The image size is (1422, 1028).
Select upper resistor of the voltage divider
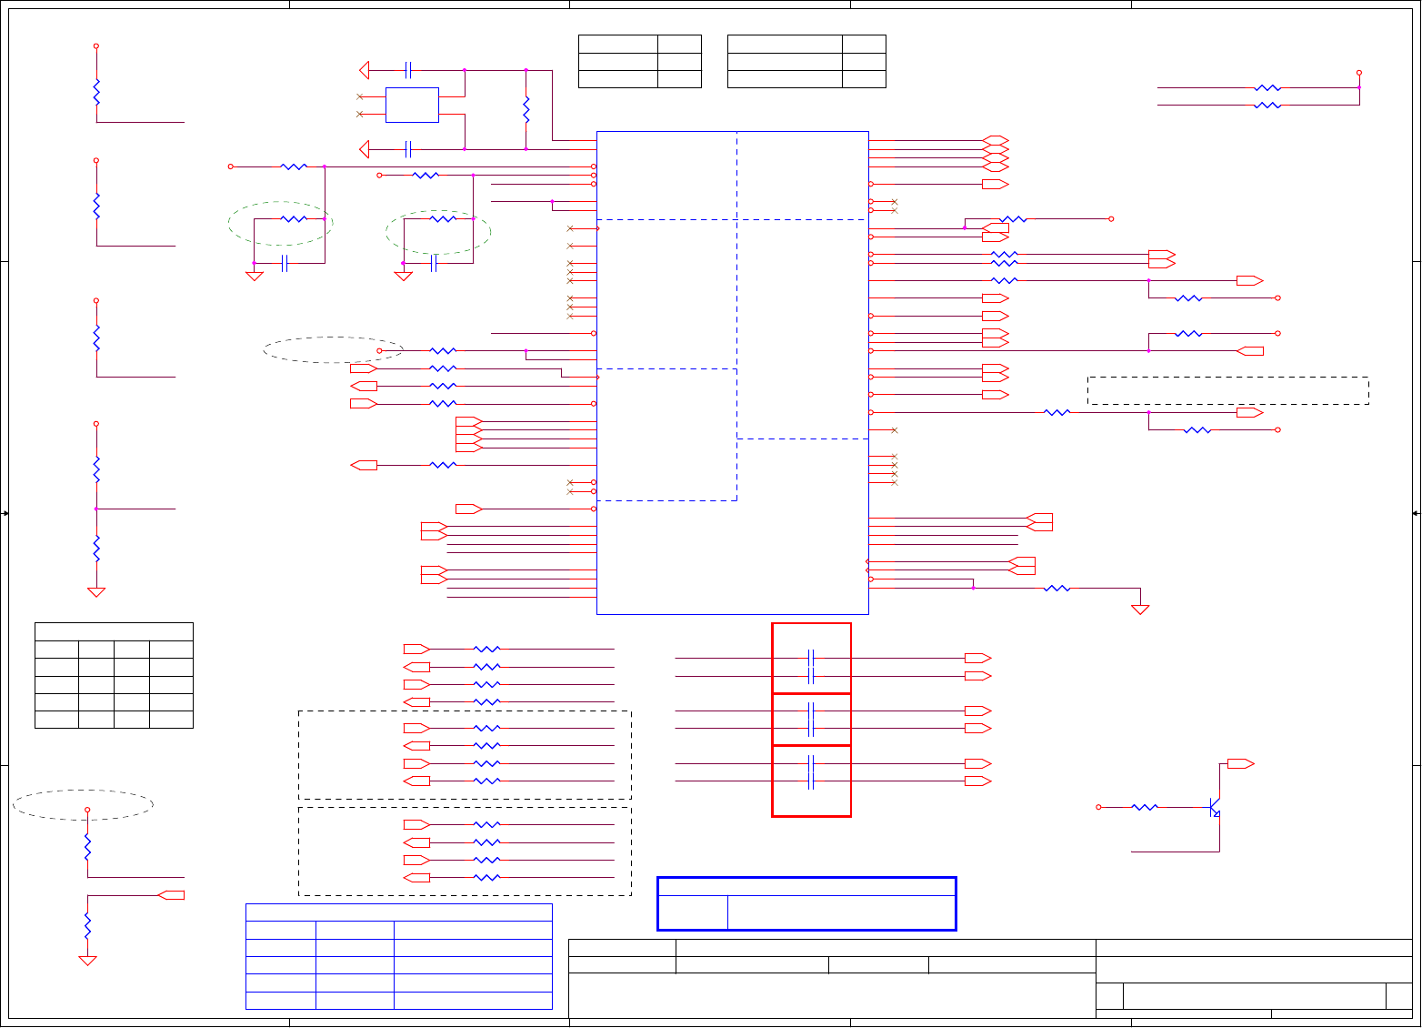coord(95,470)
